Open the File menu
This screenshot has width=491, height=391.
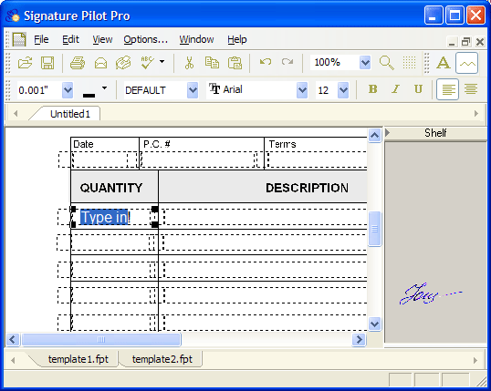(41, 39)
